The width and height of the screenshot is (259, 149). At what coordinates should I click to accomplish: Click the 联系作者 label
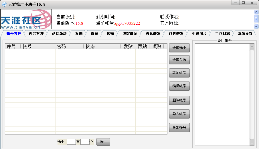click(169, 17)
